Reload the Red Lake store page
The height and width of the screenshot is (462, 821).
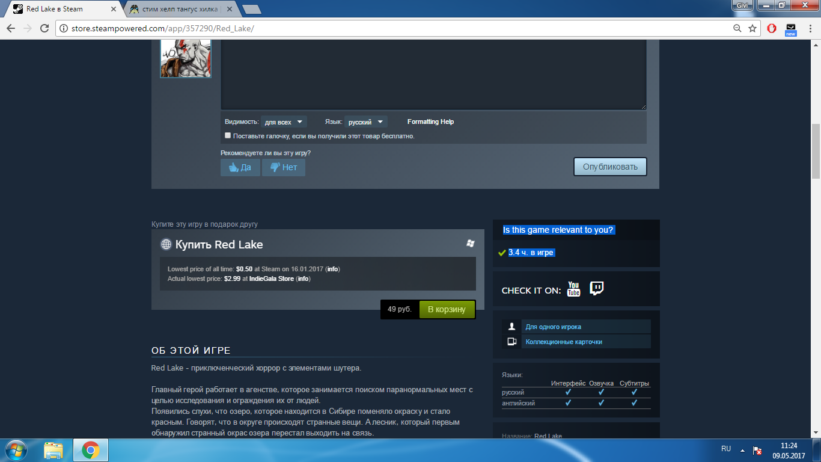(44, 28)
